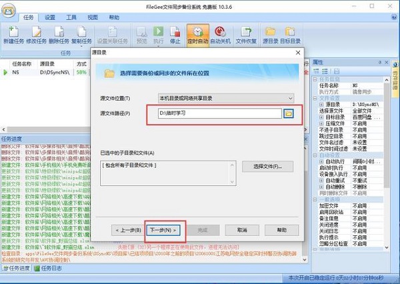This screenshot has height=284, width=400.
Task: Click the 源目录 column header in task list
Action: click(47, 64)
